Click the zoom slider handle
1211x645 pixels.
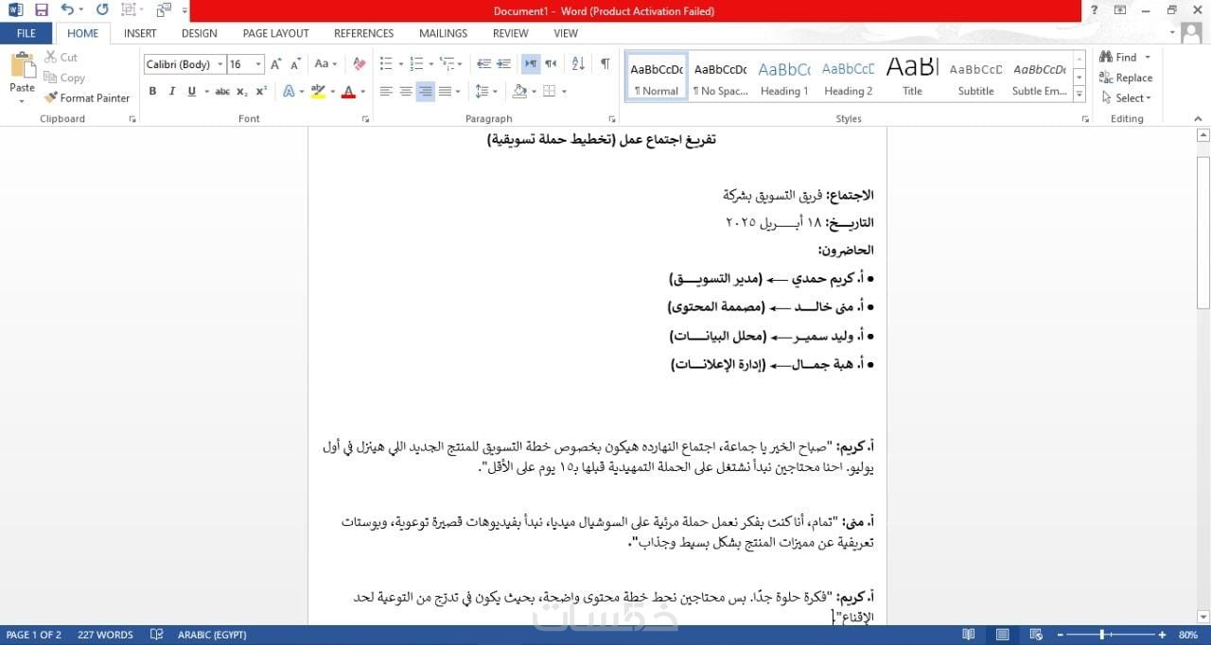pos(1104,635)
